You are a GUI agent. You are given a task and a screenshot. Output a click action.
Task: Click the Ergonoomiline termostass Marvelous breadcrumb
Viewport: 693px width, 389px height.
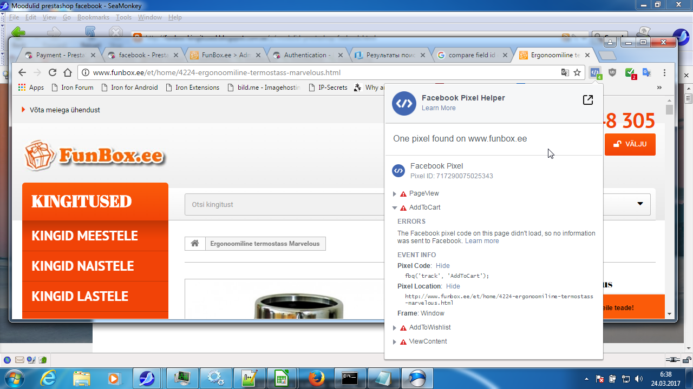tap(265, 244)
